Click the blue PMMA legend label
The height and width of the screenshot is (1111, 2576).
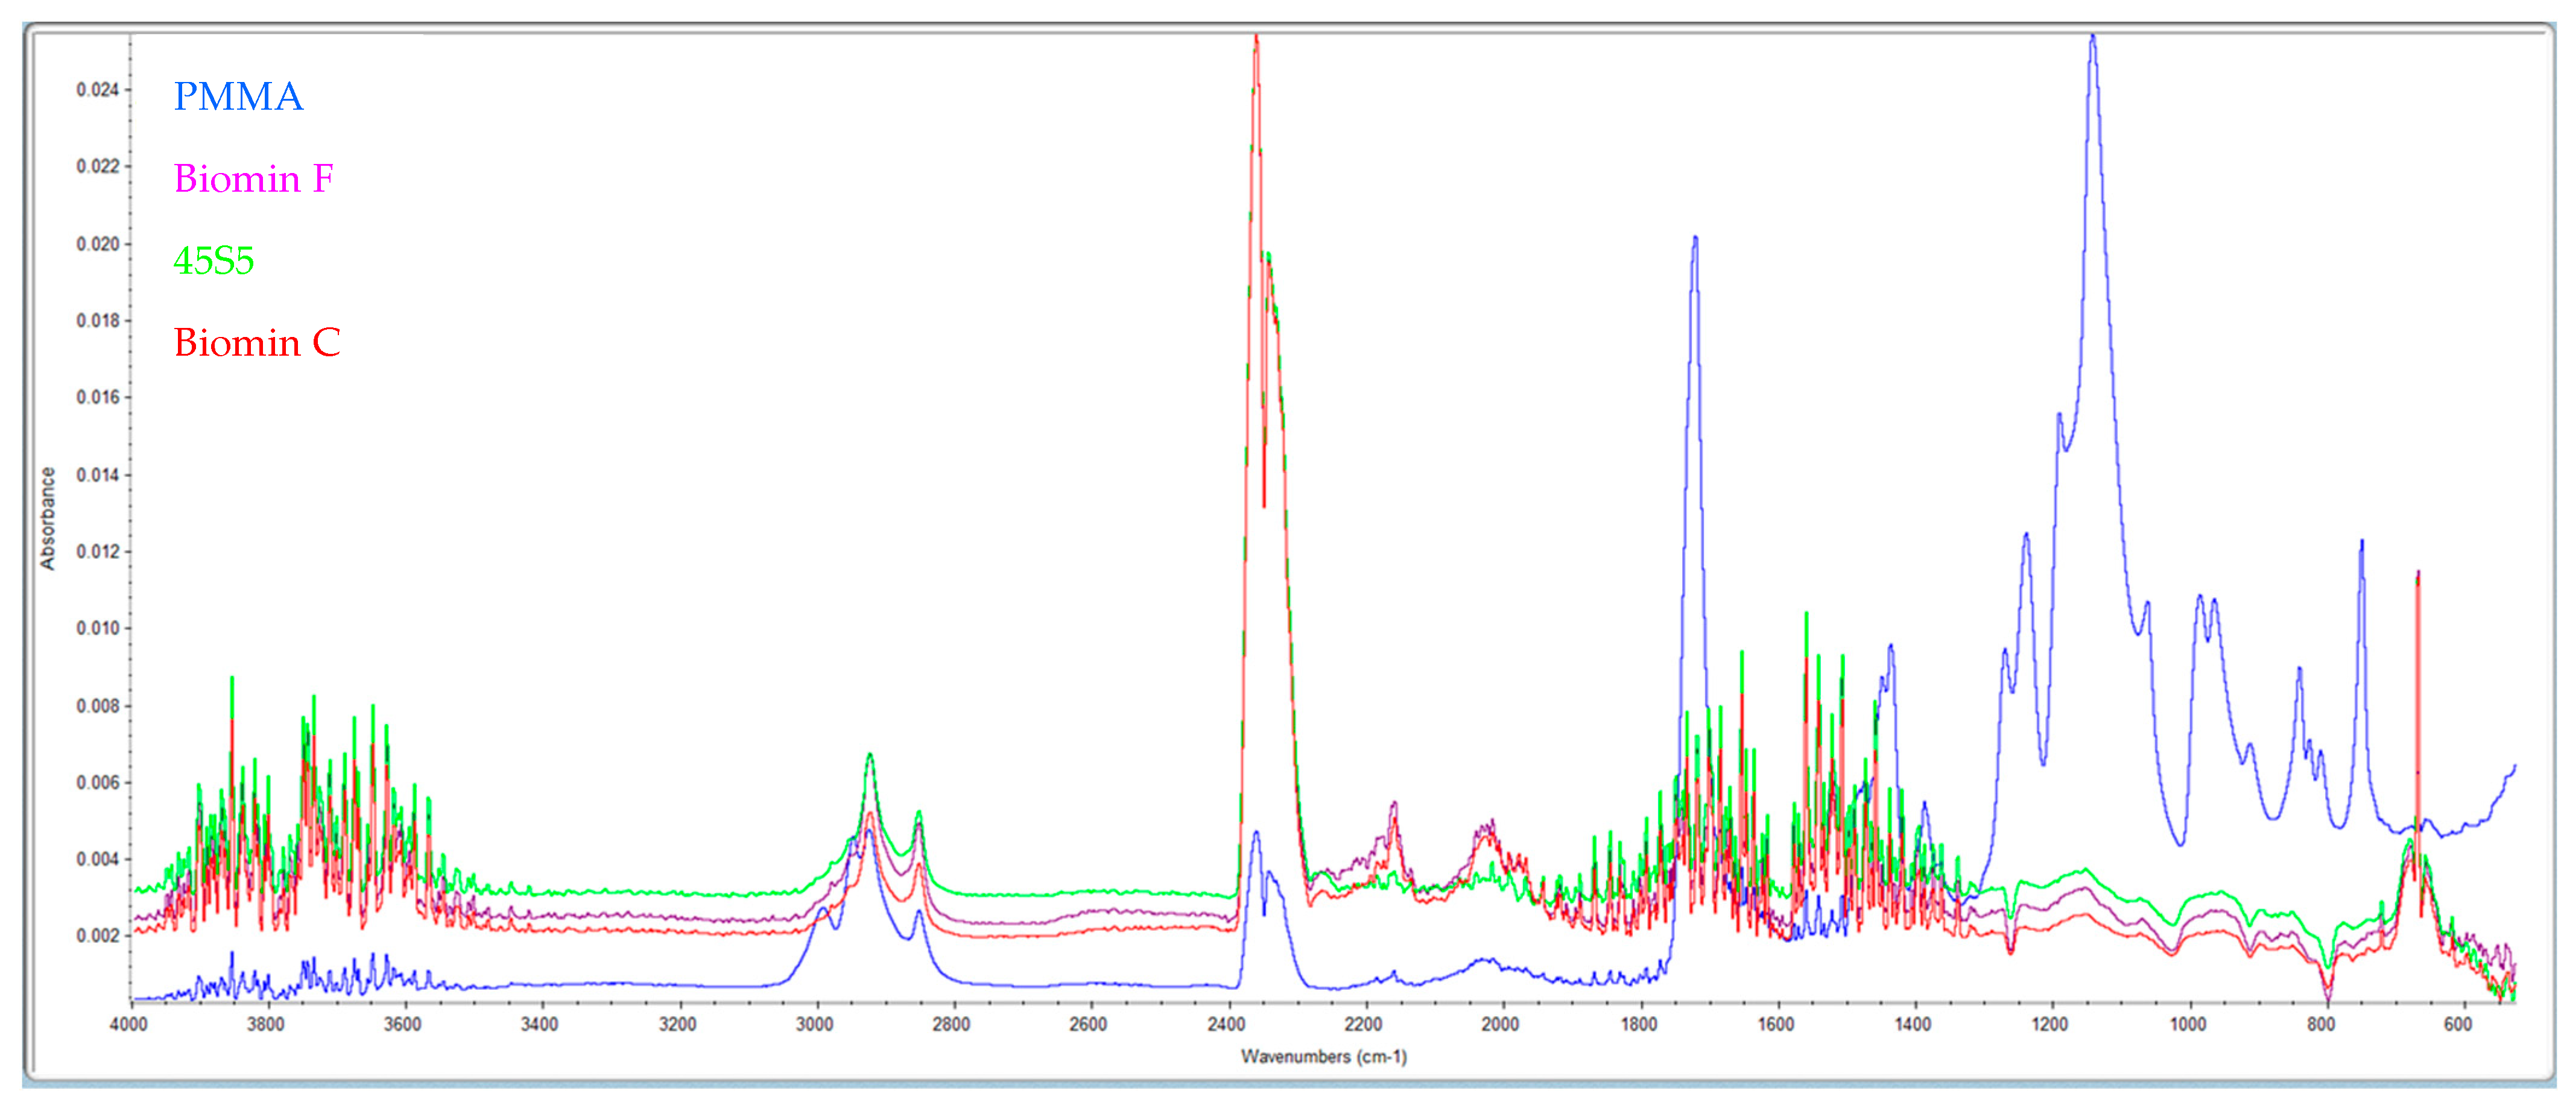point(238,97)
